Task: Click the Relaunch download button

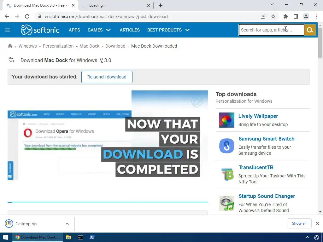Action: [107, 77]
